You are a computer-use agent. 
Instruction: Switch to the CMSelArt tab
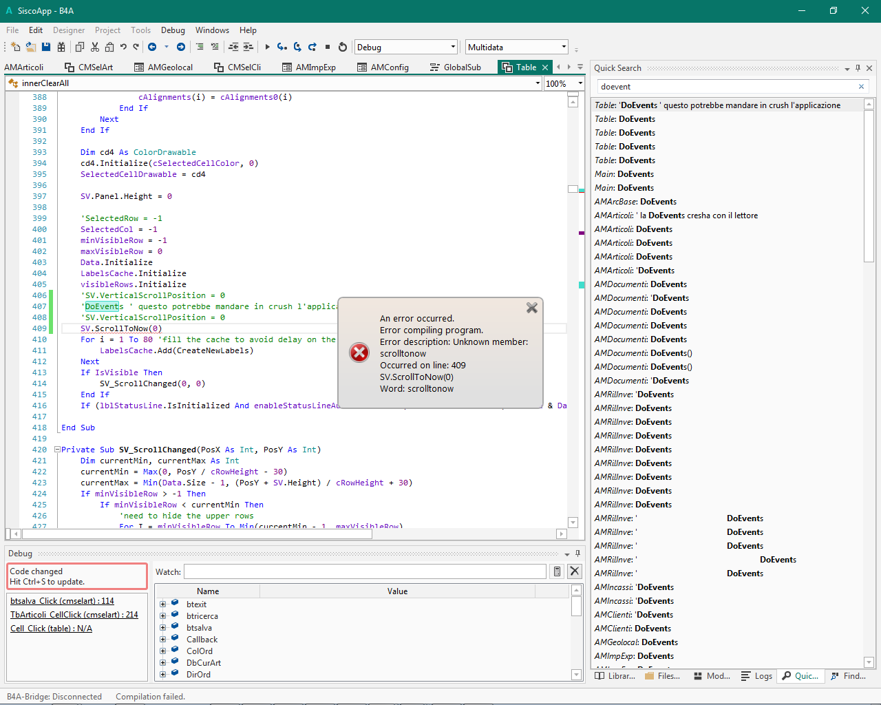pos(89,67)
